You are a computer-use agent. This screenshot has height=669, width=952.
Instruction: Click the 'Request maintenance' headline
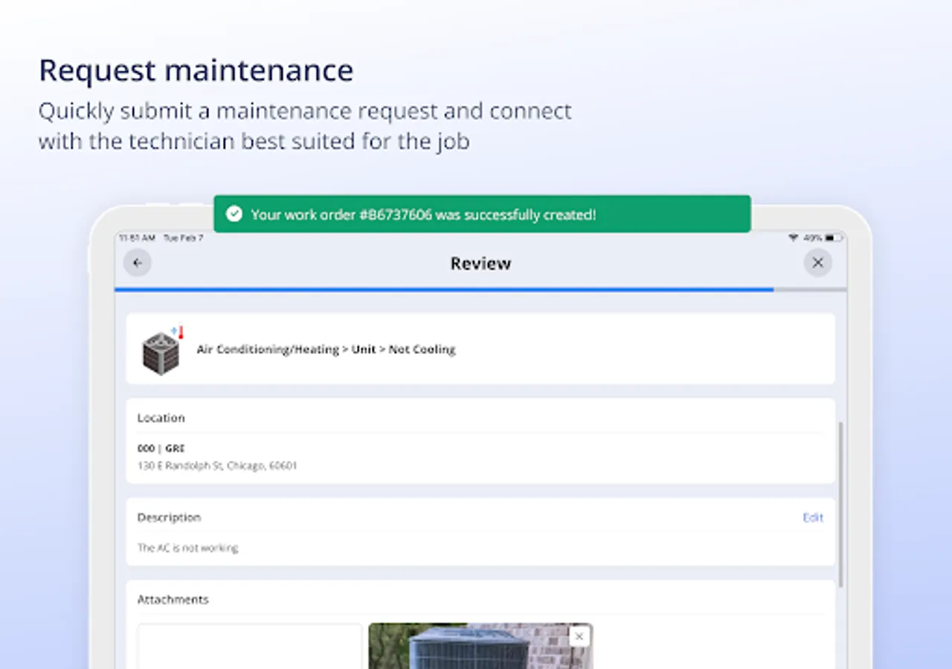(x=196, y=71)
